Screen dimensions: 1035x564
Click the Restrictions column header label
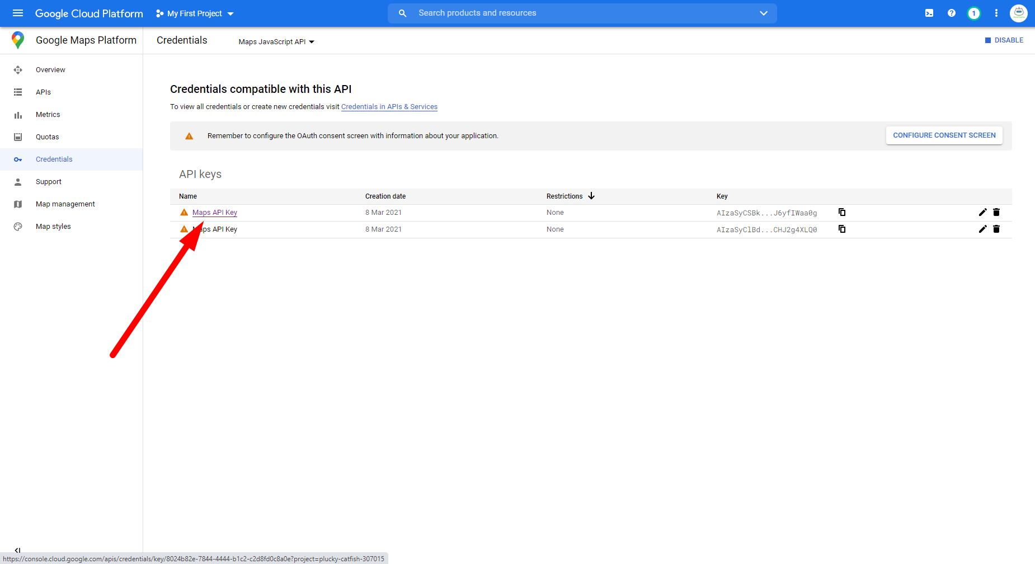564,196
